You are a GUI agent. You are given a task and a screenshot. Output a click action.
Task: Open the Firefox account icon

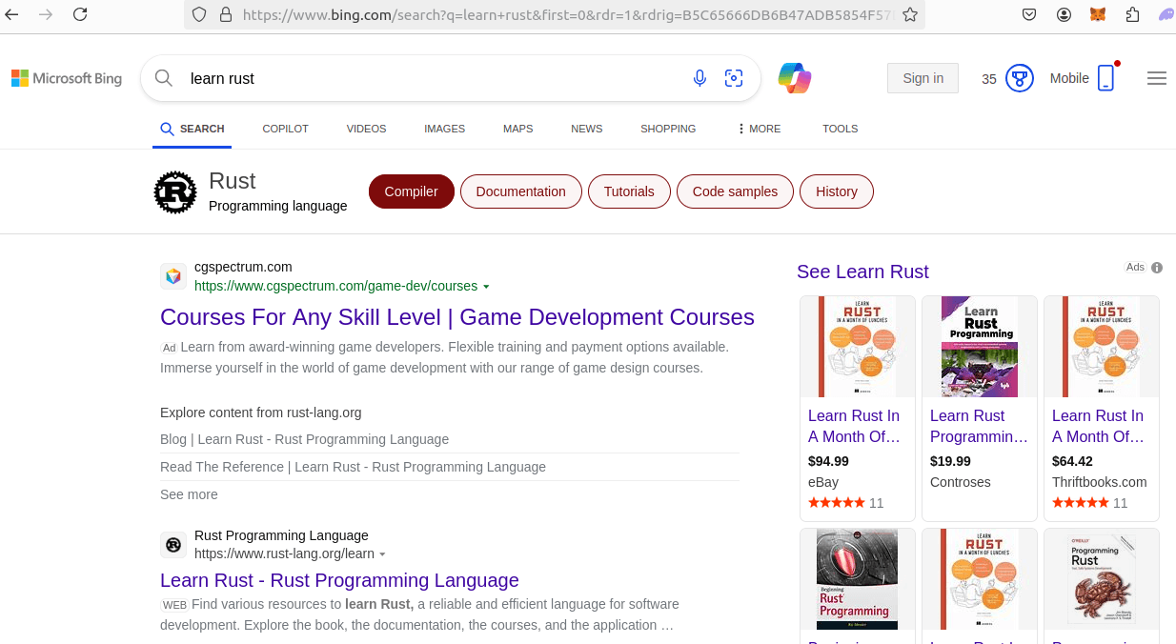[x=1064, y=14]
